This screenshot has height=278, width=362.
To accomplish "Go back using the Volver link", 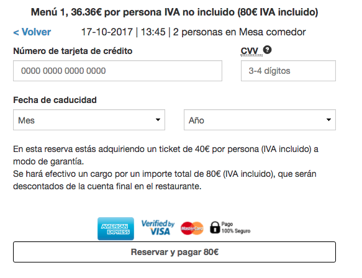I will pos(32,32).
